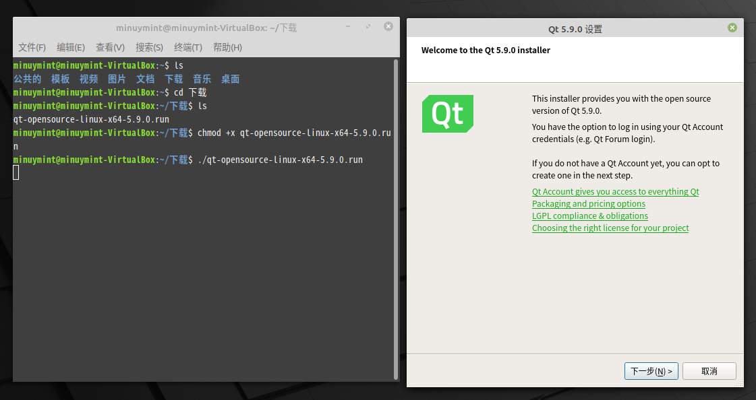756x400 pixels.
Task: Close the terminal window
Action: click(x=388, y=26)
